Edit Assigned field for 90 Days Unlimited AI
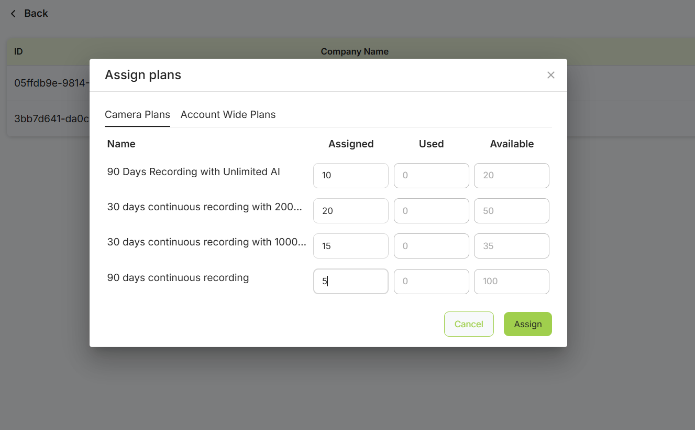The image size is (695, 430). (x=350, y=176)
